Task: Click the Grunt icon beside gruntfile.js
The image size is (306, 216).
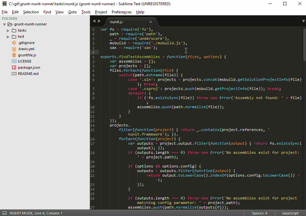Action: tap(14, 55)
